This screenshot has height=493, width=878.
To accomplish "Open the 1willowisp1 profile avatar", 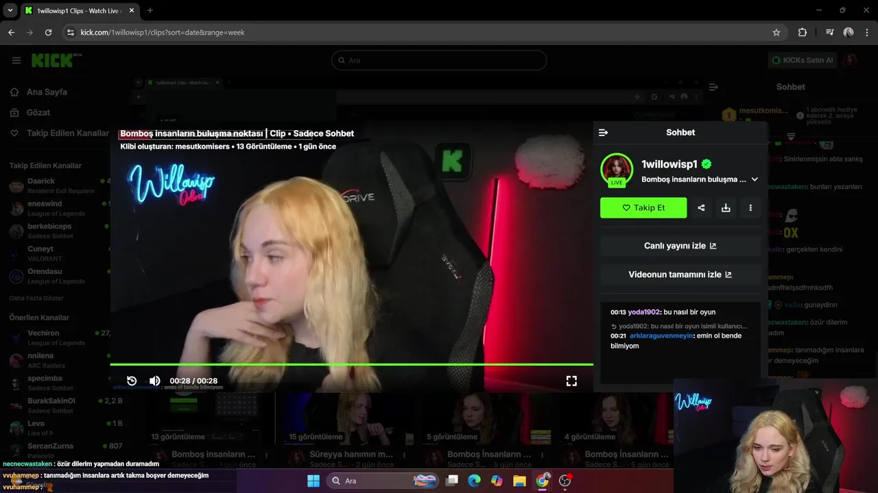I will (x=617, y=170).
